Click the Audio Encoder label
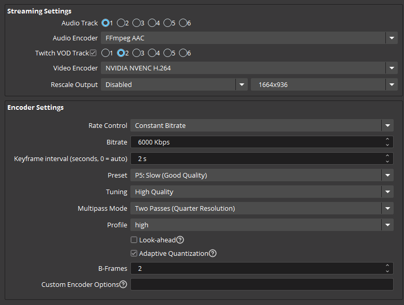This screenshot has height=305, width=404. (75, 38)
